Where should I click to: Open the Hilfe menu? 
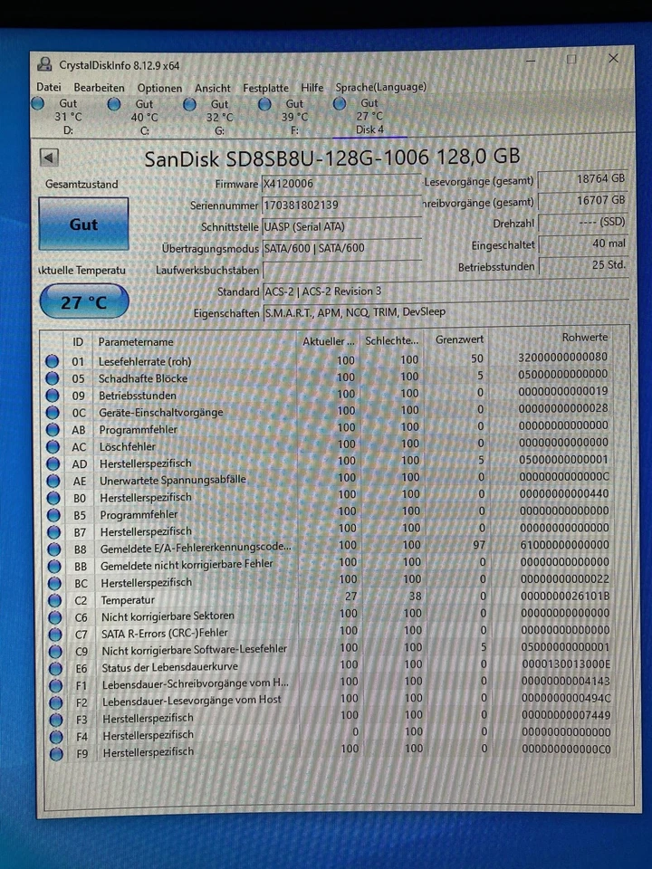point(312,88)
